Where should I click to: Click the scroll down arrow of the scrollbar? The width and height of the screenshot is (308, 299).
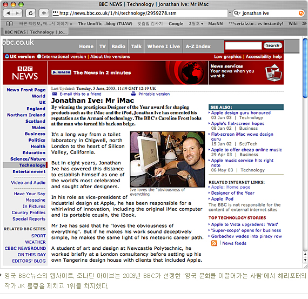[x=305, y=260]
